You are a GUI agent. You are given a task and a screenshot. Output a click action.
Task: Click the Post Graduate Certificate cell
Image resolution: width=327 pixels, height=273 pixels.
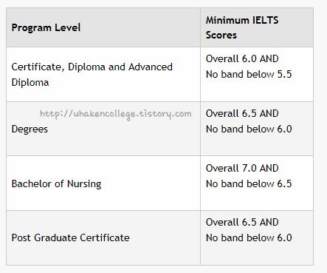pyautogui.click(x=103, y=238)
